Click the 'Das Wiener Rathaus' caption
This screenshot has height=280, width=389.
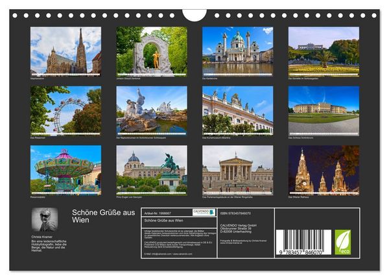coord(298,197)
